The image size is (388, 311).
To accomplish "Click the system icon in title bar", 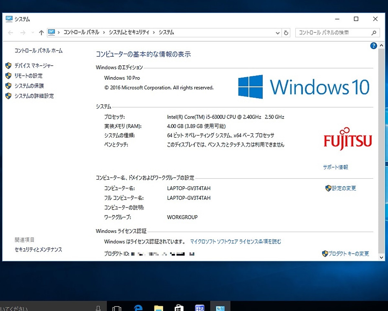I will click(9, 19).
